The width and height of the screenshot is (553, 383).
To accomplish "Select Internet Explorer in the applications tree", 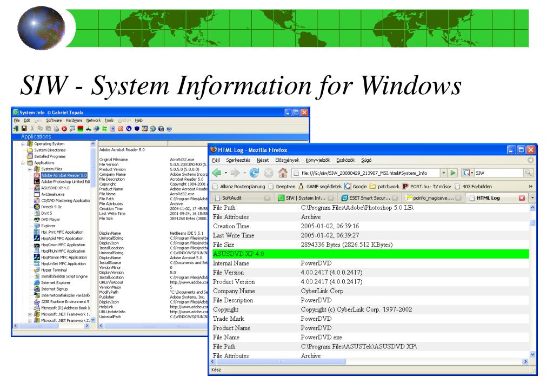I will [55, 283].
